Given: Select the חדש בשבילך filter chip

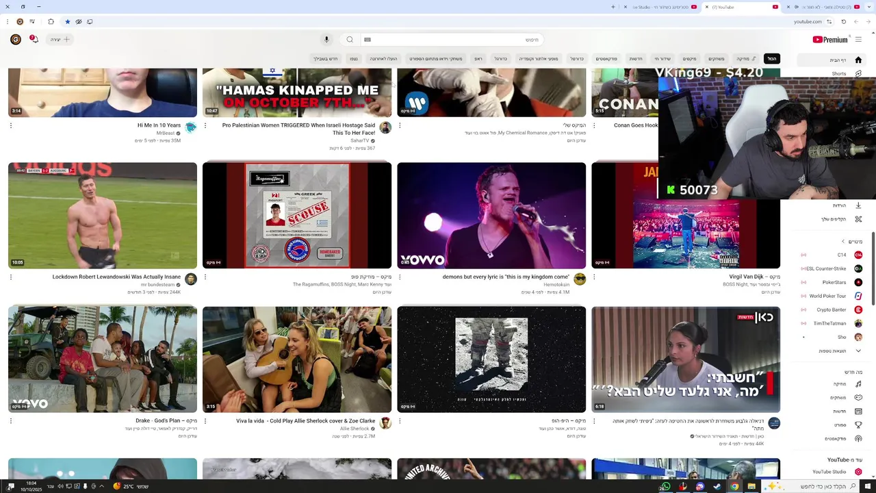Looking at the screenshot, I should pyautogui.click(x=326, y=59).
